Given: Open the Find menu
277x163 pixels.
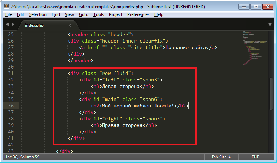Looking at the screenshot, I should tap(56, 14).
